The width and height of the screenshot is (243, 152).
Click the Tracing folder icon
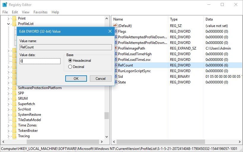[14, 136]
